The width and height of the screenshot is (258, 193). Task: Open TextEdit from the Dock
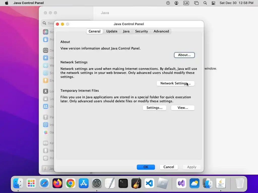pos(110,183)
